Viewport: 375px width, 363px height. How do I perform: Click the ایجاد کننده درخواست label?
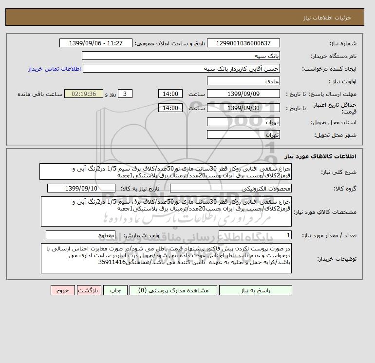[329, 69]
